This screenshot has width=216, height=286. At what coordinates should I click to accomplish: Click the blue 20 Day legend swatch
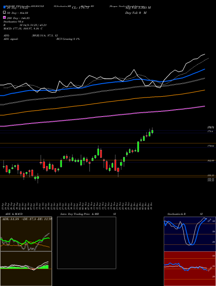(x=5, y=7)
